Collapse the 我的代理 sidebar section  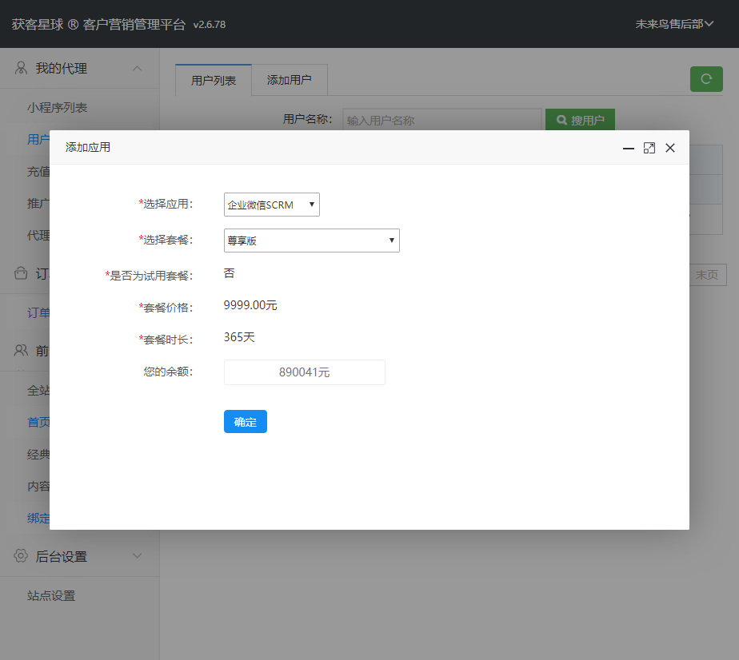pos(138,69)
